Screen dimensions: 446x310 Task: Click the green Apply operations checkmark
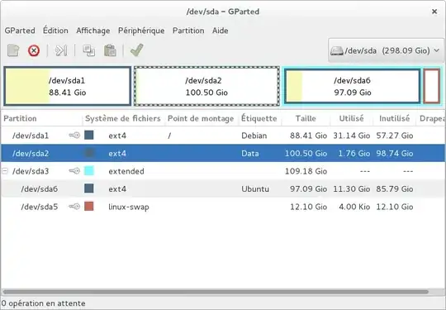(x=137, y=50)
